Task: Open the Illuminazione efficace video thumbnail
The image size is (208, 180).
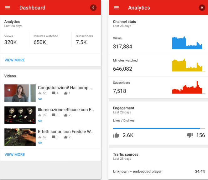Action: [20, 115]
